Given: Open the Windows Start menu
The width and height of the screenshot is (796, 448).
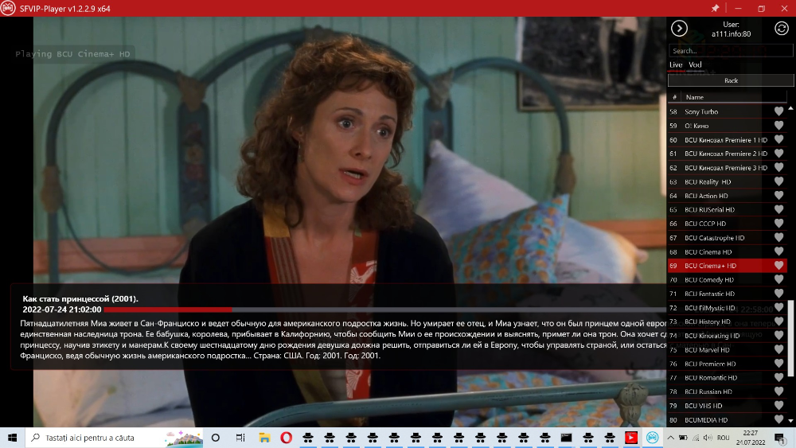Looking at the screenshot, I should coord(12,438).
